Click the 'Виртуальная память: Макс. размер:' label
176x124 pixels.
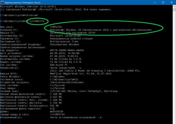coord(24,100)
